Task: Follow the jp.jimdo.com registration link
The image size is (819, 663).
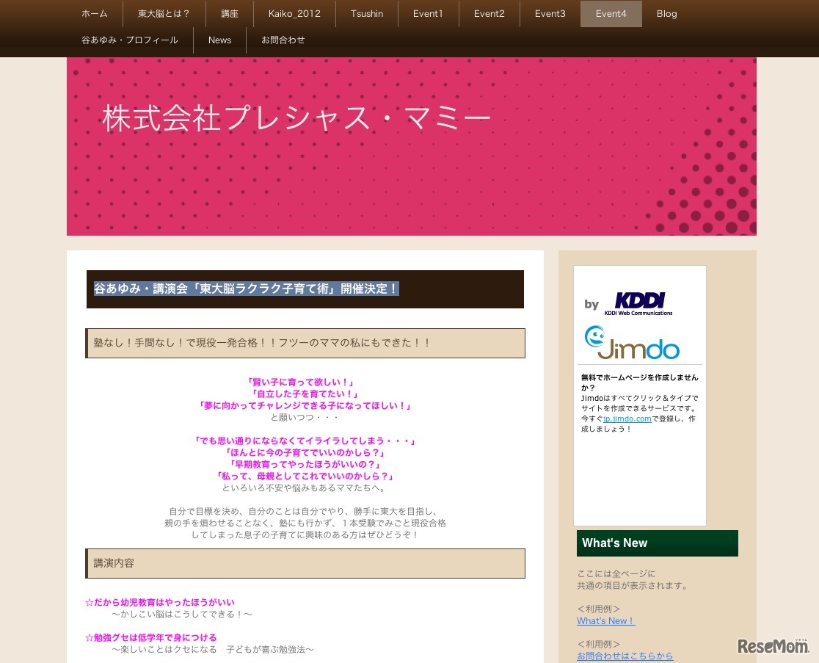Action: [627, 419]
